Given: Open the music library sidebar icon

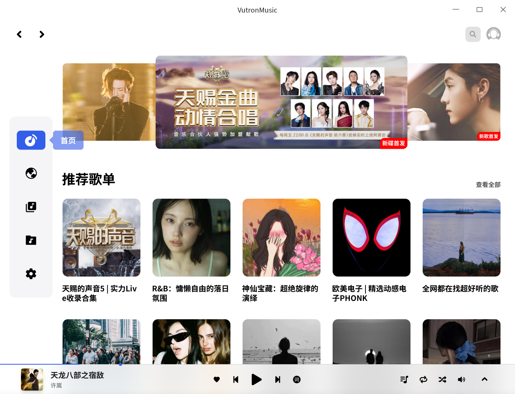Looking at the screenshot, I should pos(31,207).
